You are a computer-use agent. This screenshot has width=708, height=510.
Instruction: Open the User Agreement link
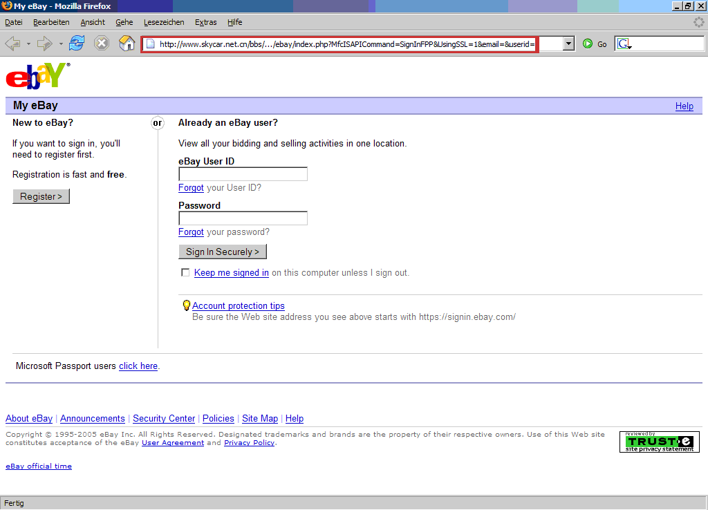[x=173, y=443]
